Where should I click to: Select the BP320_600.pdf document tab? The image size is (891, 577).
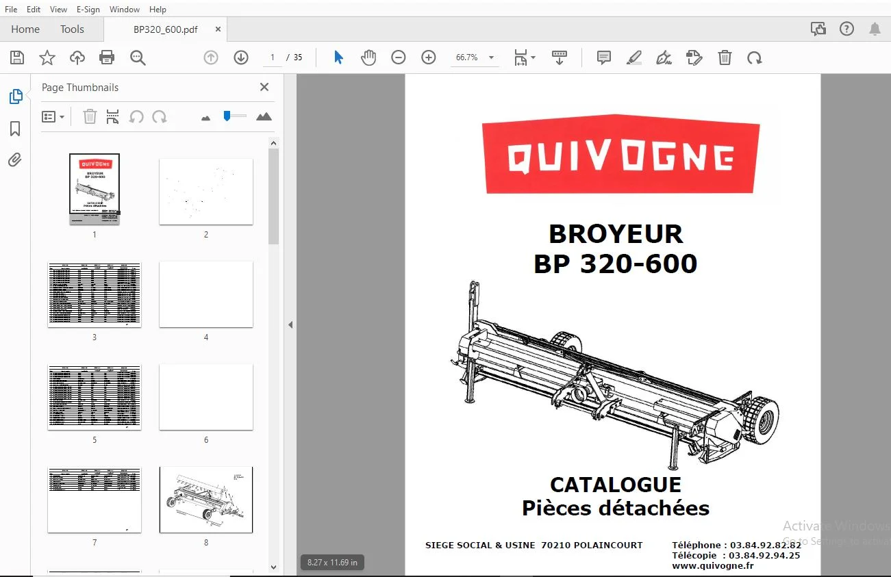pos(165,29)
